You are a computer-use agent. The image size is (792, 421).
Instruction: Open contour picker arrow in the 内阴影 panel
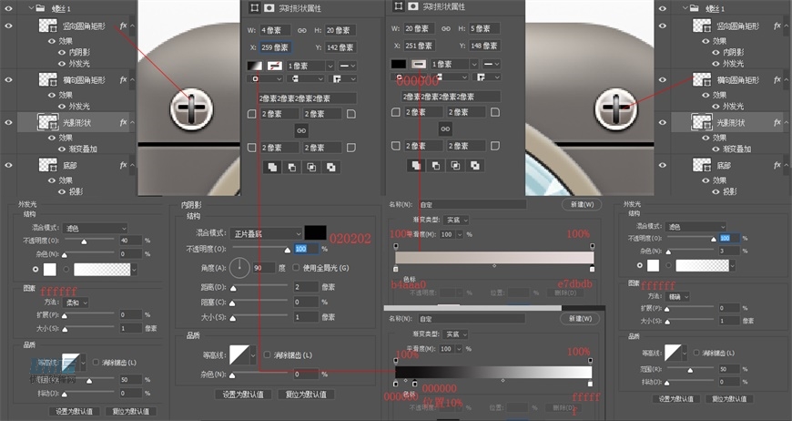click(x=253, y=354)
